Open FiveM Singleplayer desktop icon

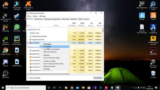coord(153,29)
